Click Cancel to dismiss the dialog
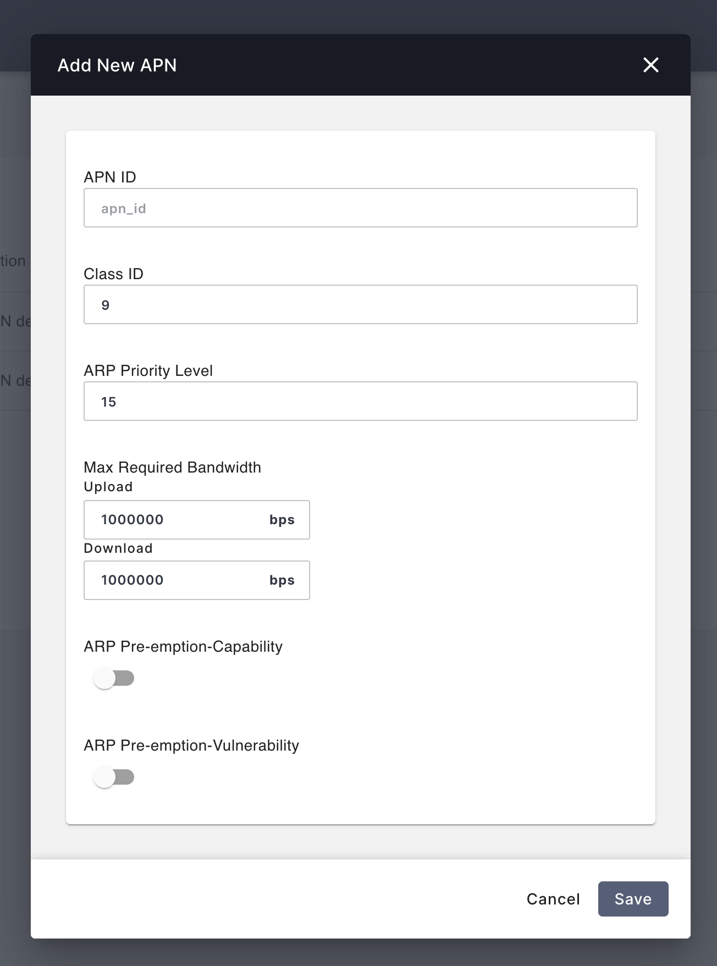The width and height of the screenshot is (717, 966). [x=553, y=898]
